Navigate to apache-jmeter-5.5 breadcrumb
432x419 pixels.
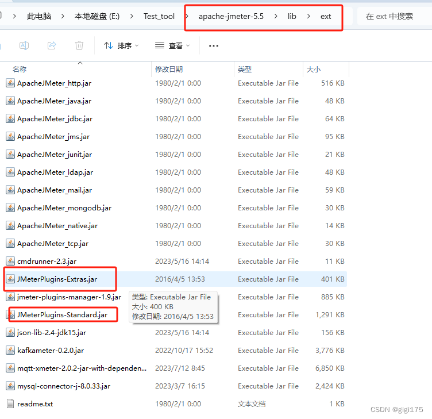click(231, 17)
